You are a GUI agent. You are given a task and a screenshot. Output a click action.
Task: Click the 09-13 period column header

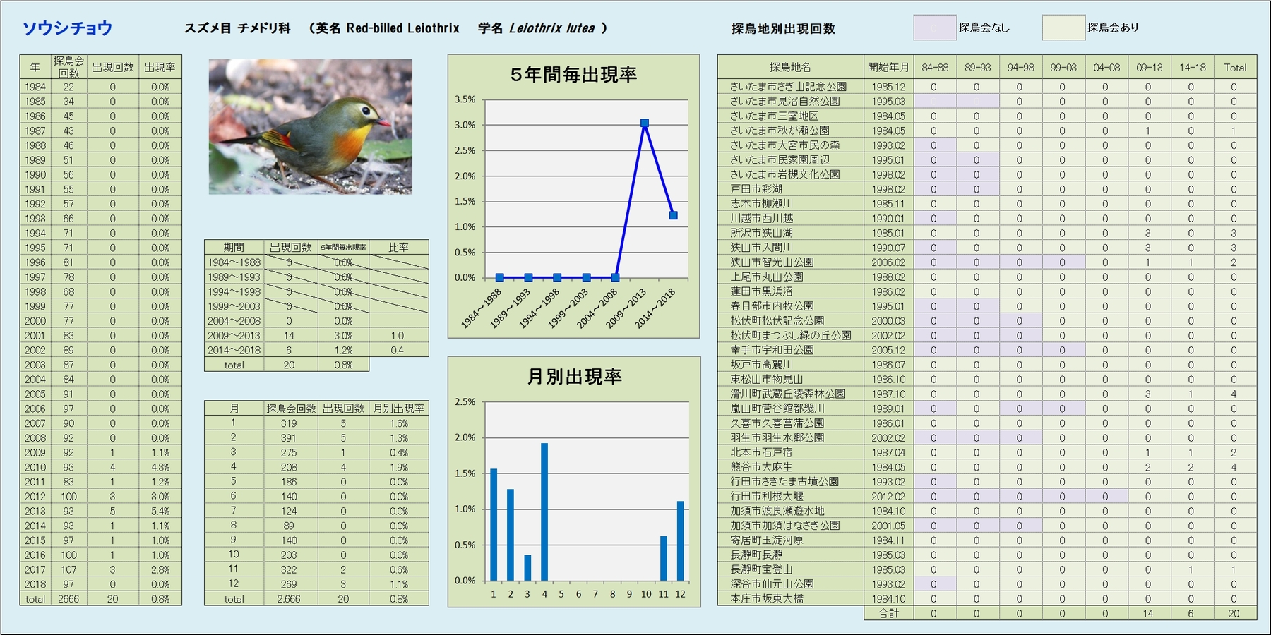pyautogui.click(x=1149, y=68)
